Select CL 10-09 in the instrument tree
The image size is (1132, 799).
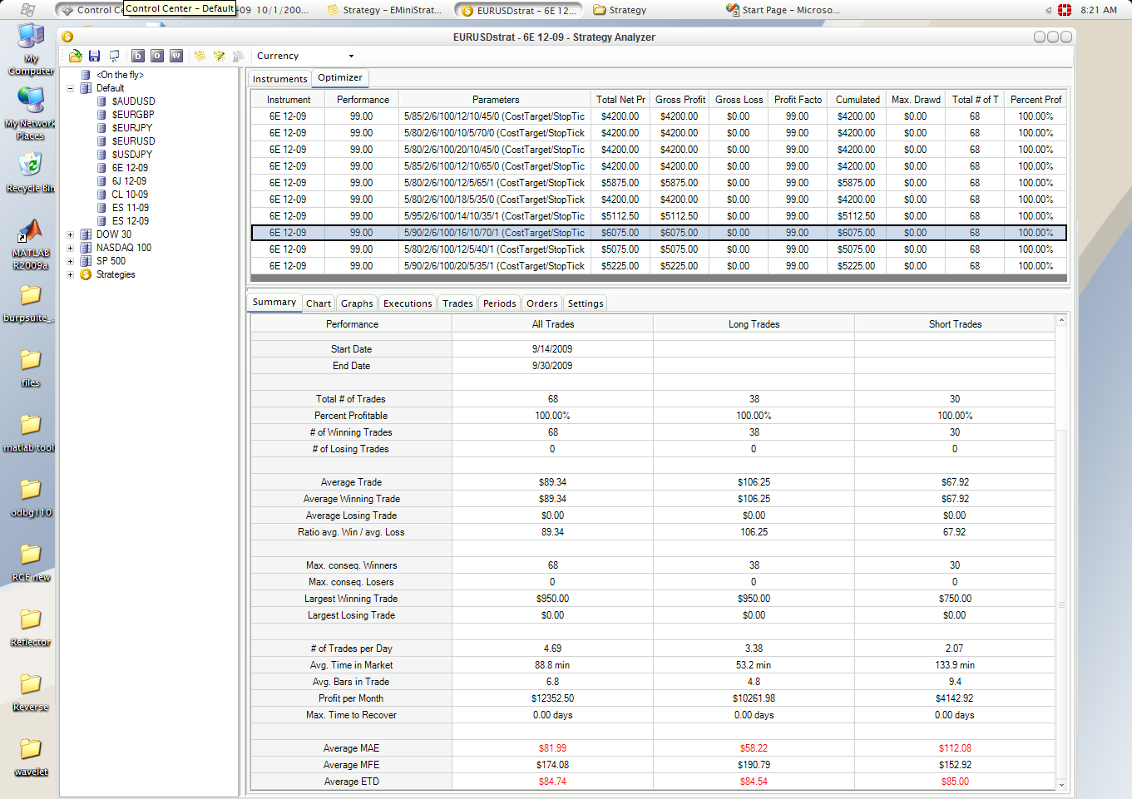[x=130, y=195]
